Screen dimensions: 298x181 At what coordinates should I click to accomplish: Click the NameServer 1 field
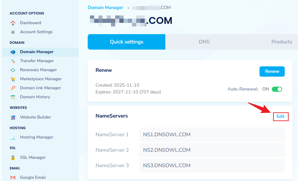212,135
